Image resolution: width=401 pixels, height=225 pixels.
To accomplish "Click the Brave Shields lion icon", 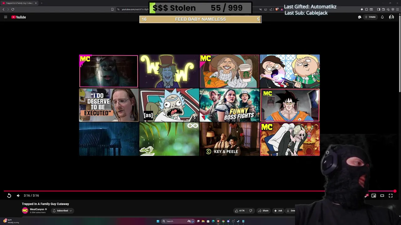I will pyautogui.click(x=277, y=9).
